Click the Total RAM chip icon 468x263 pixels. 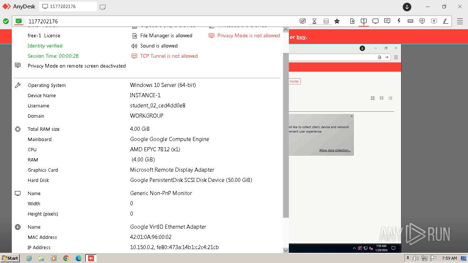(18, 129)
